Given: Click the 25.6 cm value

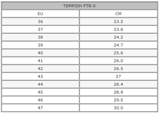Looking at the screenshot, I should tap(118, 53).
